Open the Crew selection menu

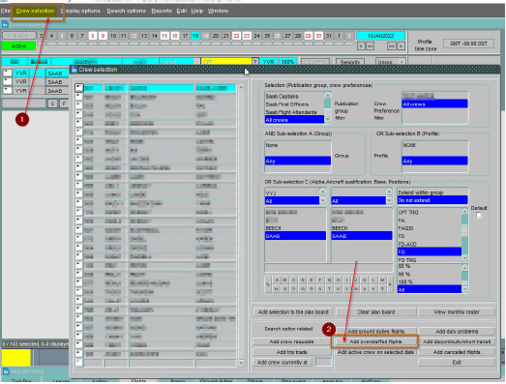coord(35,11)
